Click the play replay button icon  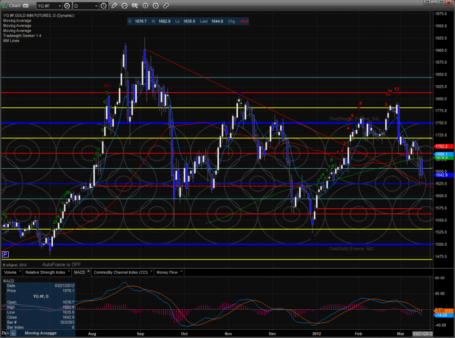click(x=146, y=6)
